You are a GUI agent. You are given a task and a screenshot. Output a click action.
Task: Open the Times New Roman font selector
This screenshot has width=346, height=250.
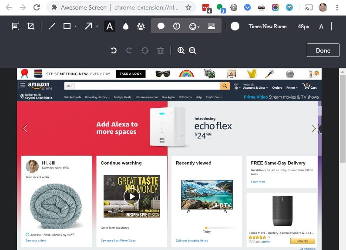point(267,27)
